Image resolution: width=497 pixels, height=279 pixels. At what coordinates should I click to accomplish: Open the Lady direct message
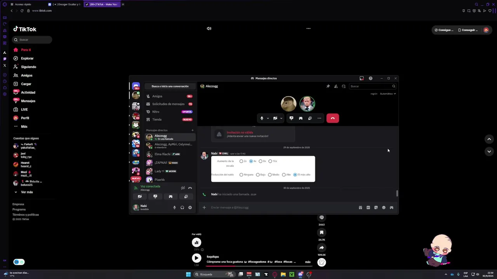pyautogui.click(x=170, y=171)
